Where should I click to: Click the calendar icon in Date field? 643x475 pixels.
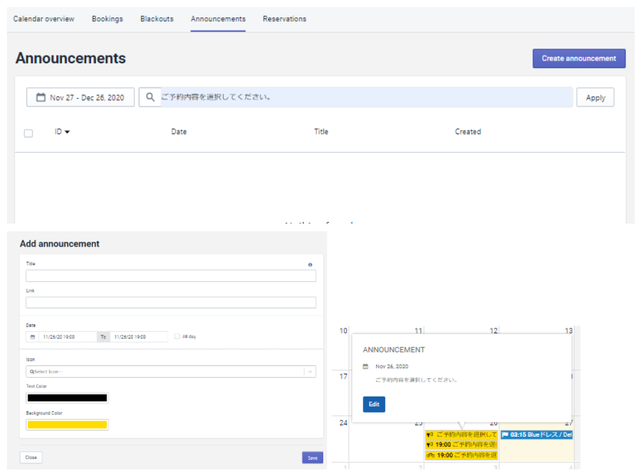32,337
